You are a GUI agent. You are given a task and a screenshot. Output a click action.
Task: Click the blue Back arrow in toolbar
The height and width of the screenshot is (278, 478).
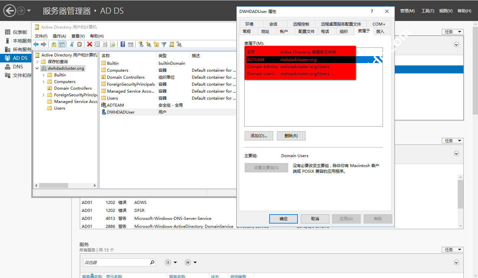[36, 44]
